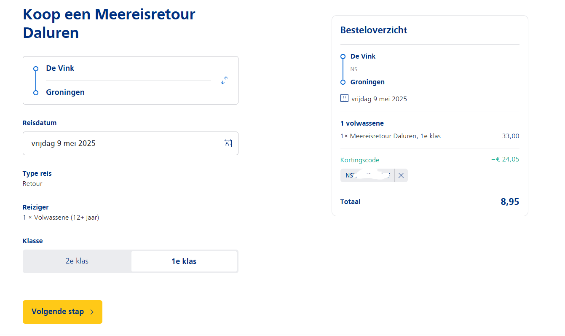Click chevron arrow on Volgende stap
This screenshot has height=336, width=565.
tap(92, 312)
